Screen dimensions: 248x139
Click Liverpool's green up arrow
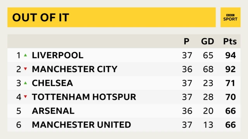point(26,55)
